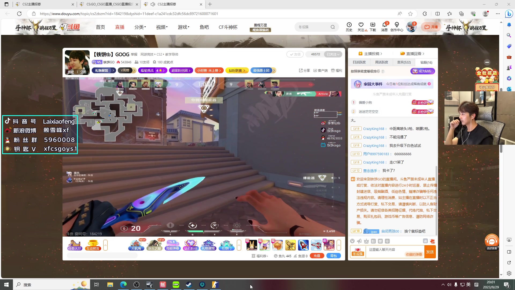The image size is (515, 290).
Task: Expand the gift list arrow at right end
Action: tap(339, 245)
